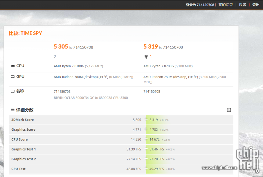Image resolution: width=263 pixels, height=177 pixels.
Task: Click the name 714150708 above the BIWIN description
Action: point(62,92)
